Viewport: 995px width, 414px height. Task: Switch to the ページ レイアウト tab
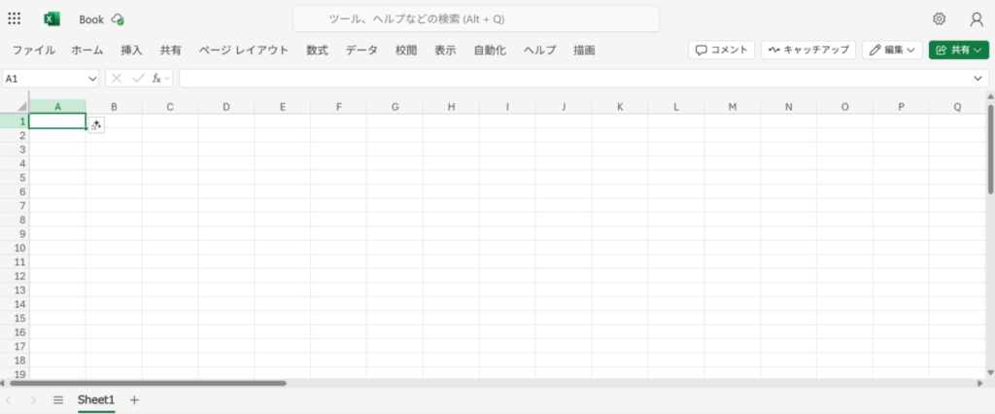[x=244, y=51]
